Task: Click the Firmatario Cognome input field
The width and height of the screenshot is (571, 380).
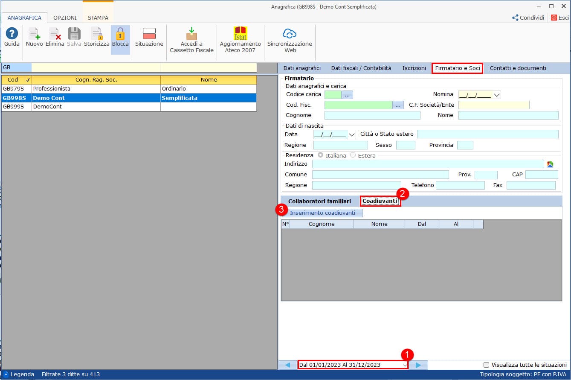Action: click(x=372, y=115)
